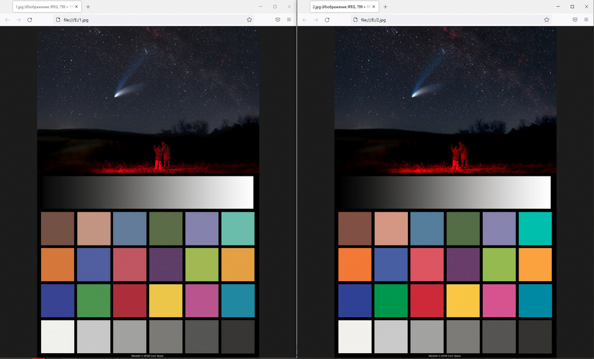Open the application menu in the 1.jpg window
The width and height of the screenshot is (594, 359).
[x=289, y=20]
